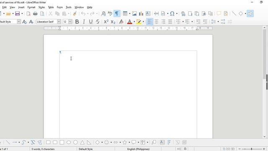Select the Ellipse shape tool
Screen dimensions: 268x151
(69, 142)
